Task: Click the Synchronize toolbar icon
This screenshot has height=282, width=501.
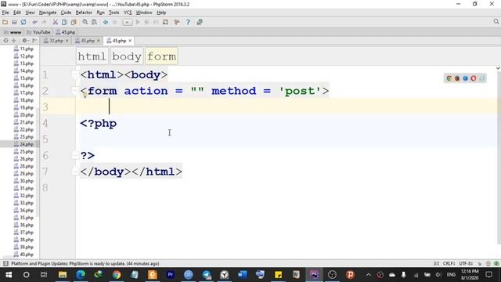Action: (23, 22)
